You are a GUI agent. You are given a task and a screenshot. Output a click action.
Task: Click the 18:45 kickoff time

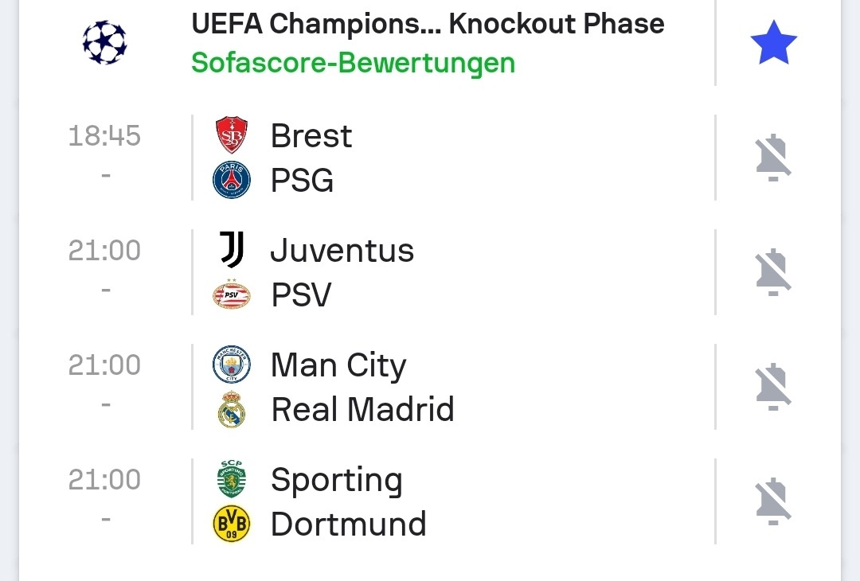(x=104, y=136)
